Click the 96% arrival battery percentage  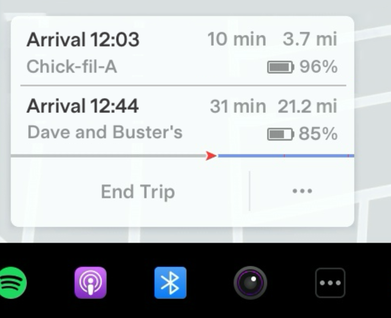(x=318, y=67)
